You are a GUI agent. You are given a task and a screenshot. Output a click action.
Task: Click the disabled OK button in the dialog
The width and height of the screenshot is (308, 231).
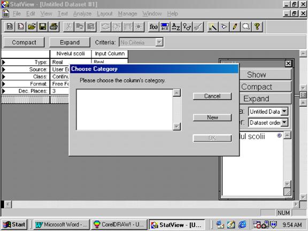[212, 138]
